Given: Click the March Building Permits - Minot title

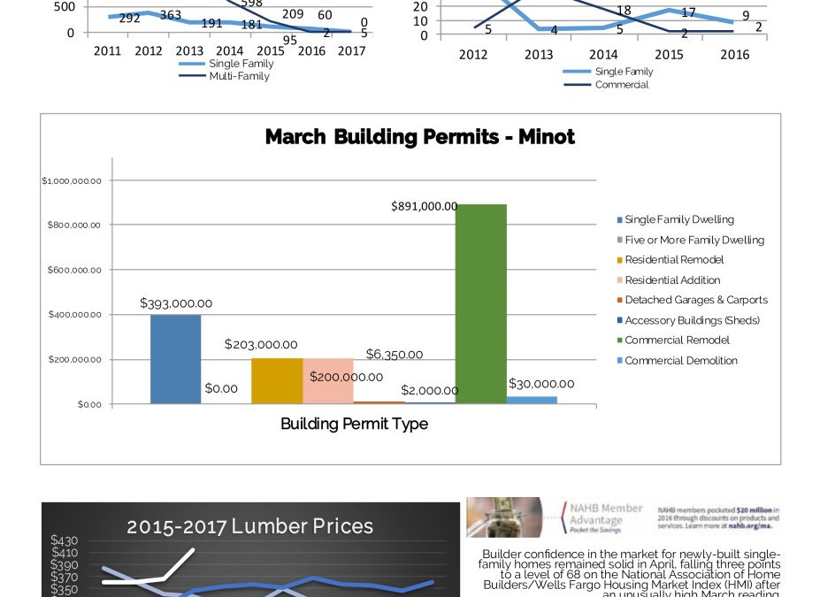Looking at the screenshot, I should (x=420, y=137).
